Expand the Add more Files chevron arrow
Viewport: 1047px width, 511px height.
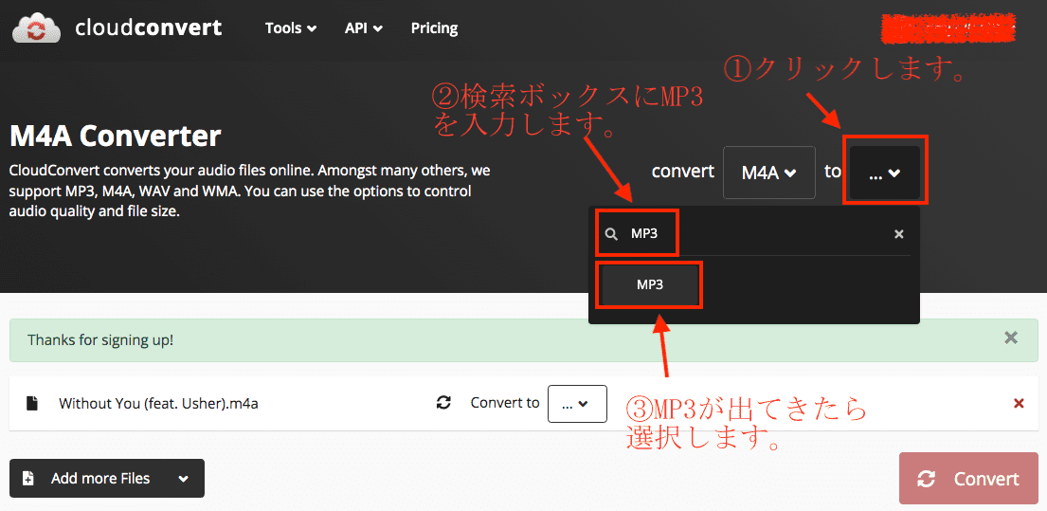tap(184, 479)
